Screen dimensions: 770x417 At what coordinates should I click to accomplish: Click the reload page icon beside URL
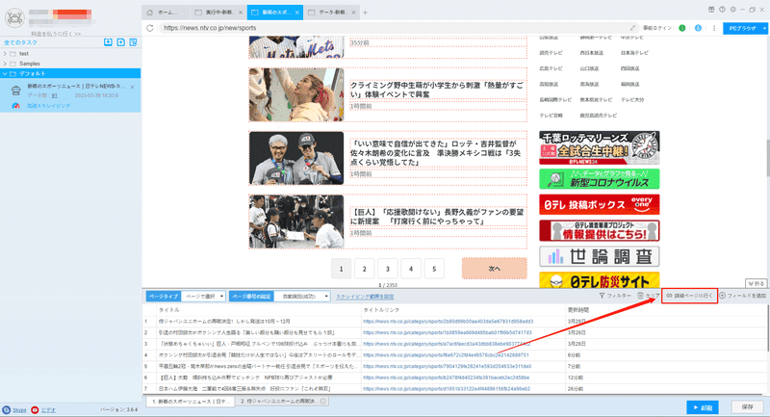(150, 28)
